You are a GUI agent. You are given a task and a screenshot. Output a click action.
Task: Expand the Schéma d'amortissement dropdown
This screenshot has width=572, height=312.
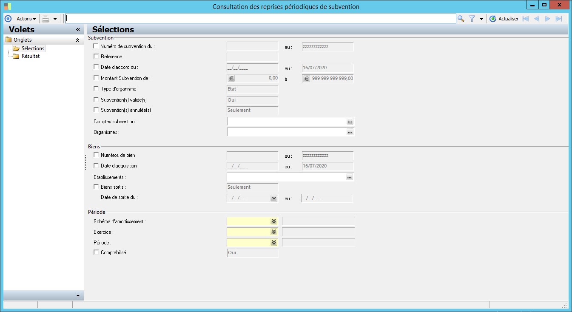[x=274, y=221]
